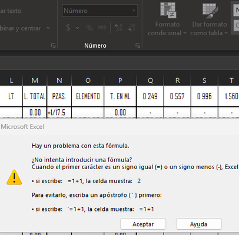This screenshot has width=239, height=235.
Task: Open Número group dialog launcher
Action: click(x=138, y=45)
